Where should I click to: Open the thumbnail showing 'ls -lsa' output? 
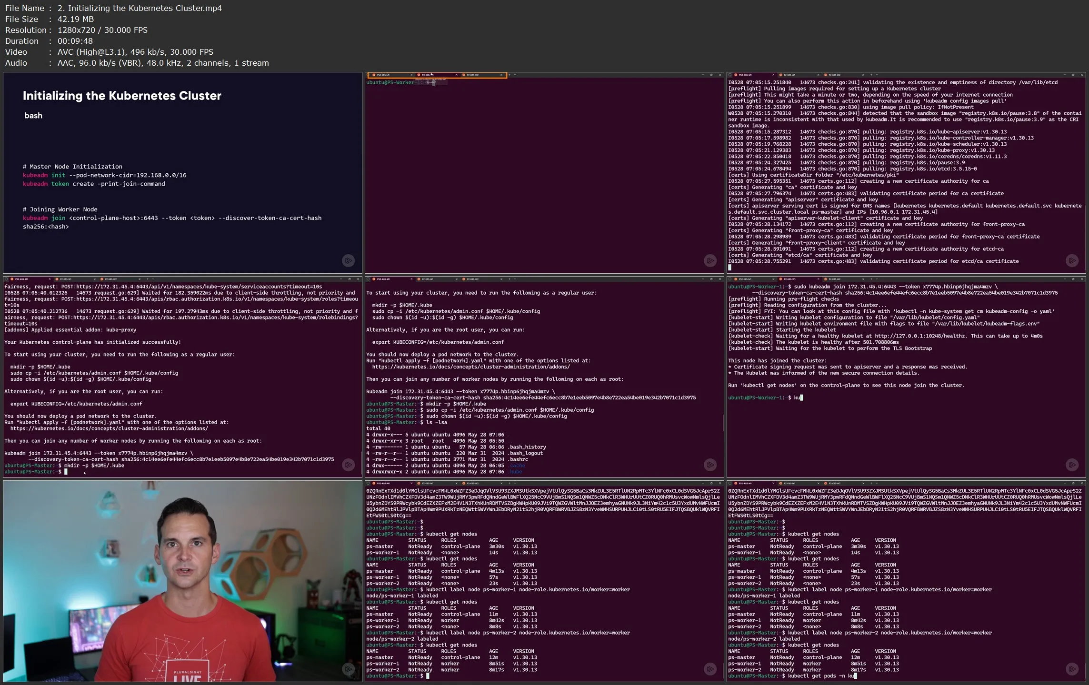point(544,377)
